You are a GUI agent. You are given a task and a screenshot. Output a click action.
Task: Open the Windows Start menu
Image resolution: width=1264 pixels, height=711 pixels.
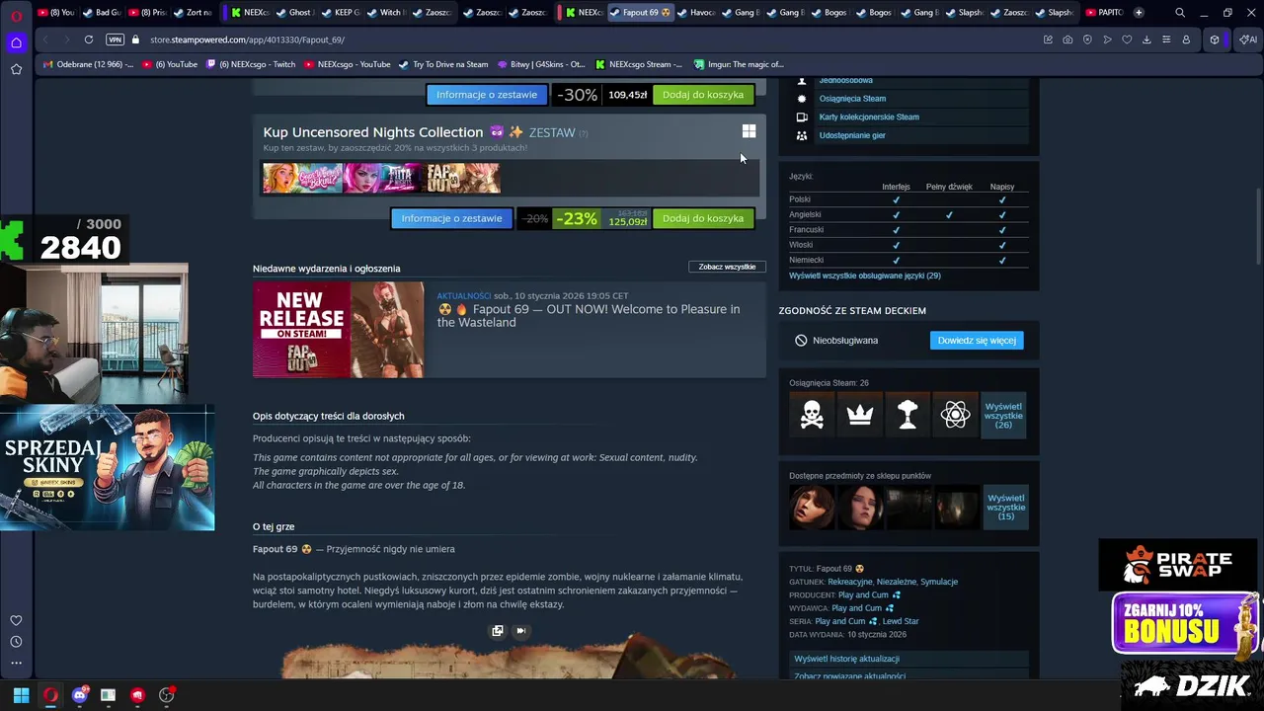21,695
